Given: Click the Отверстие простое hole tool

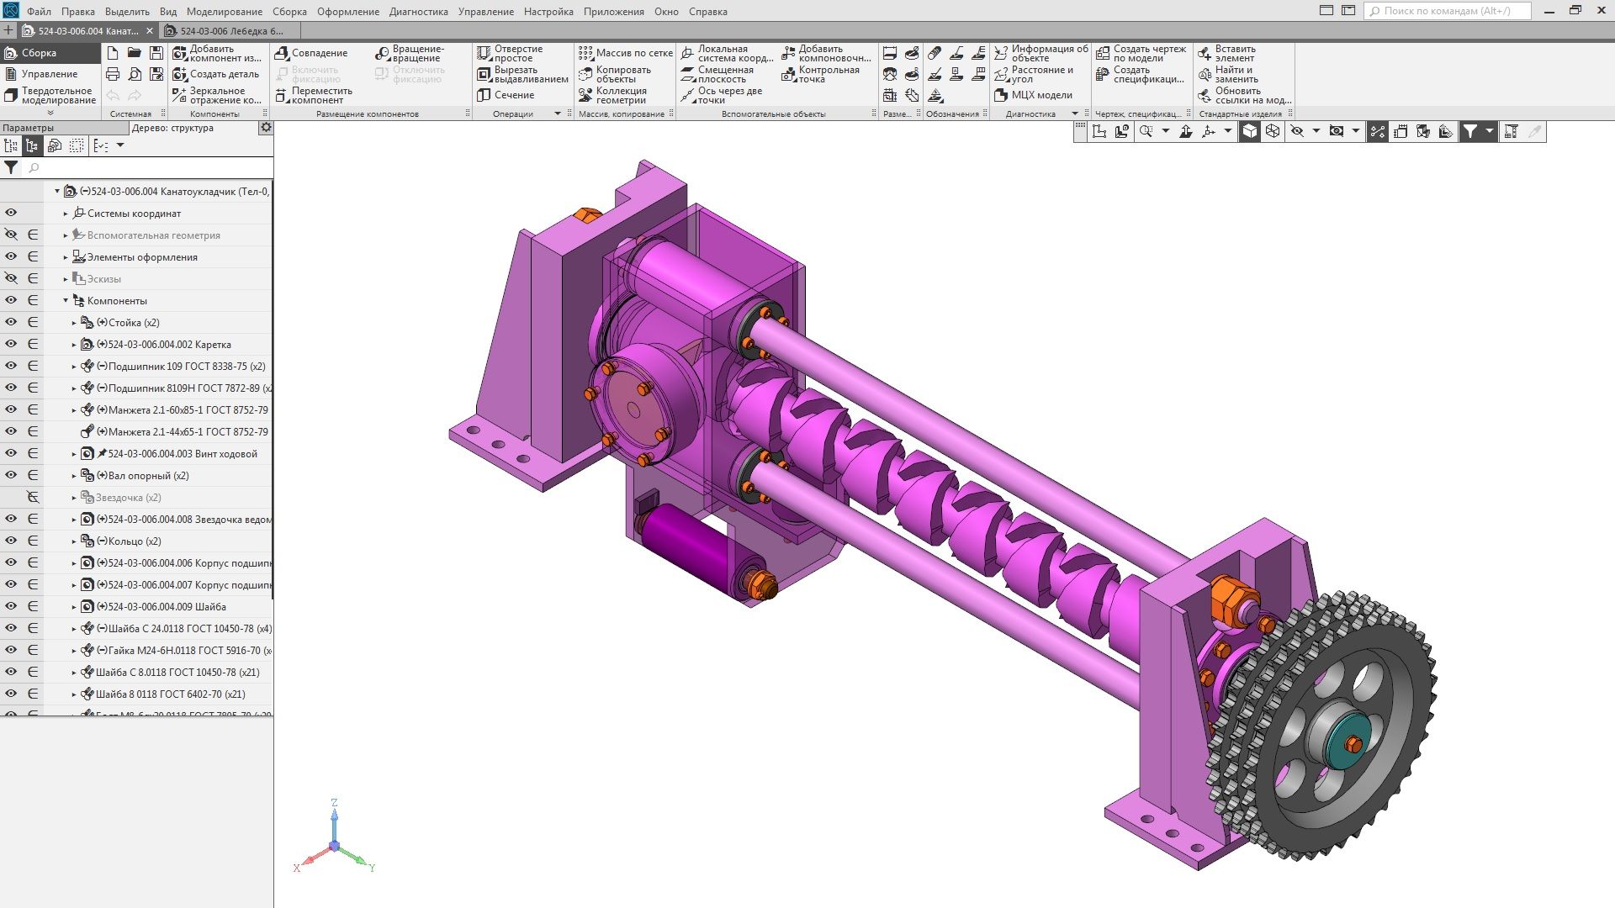Looking at the screenshot, I should coord(484,53).
